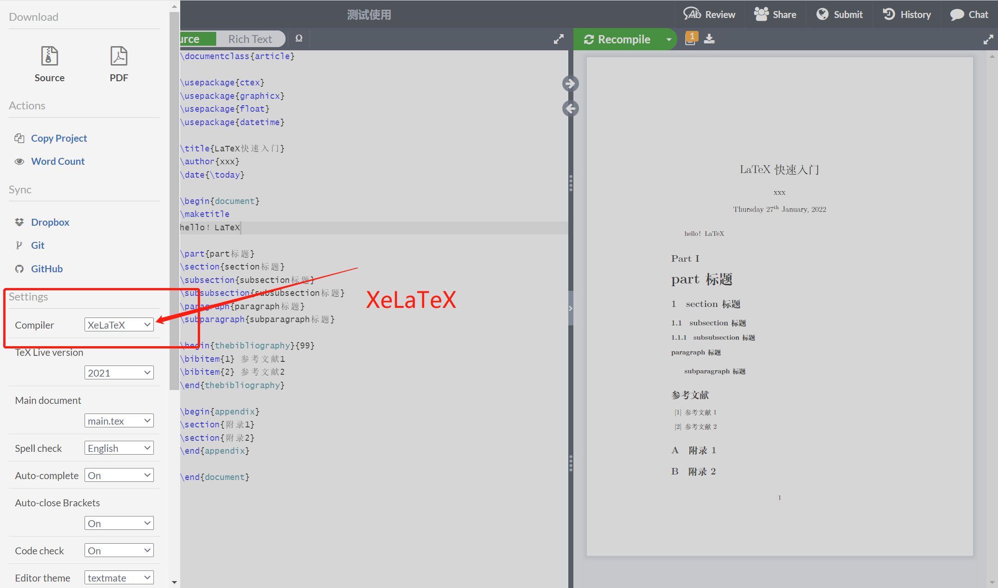Open the Compiler dropdown set to XeLaTeX
The width and height of the screenshot is (998, 588).
(119, 324)
